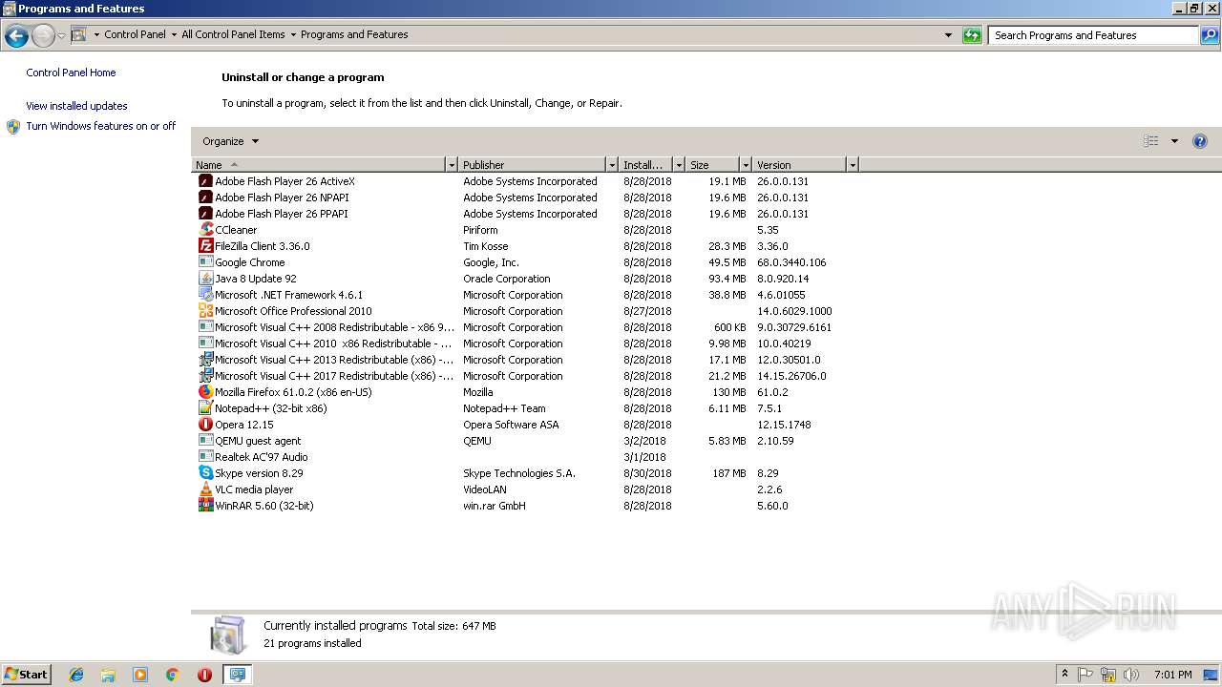
Task: Open Internet Explorer from the taskbar
Action: 76,675
